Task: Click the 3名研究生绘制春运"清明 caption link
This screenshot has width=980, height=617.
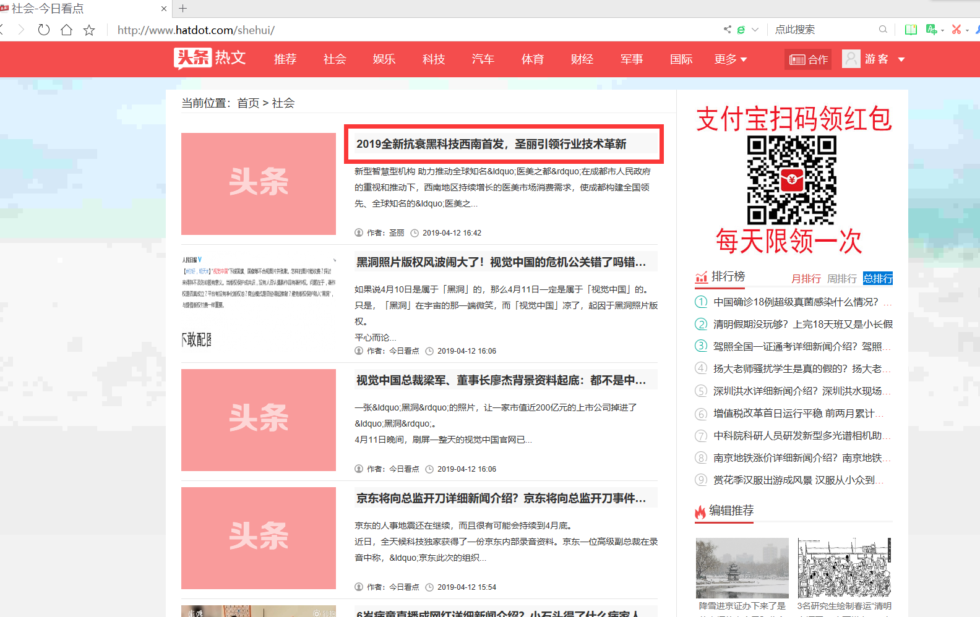Action: [x=845, y=606]
